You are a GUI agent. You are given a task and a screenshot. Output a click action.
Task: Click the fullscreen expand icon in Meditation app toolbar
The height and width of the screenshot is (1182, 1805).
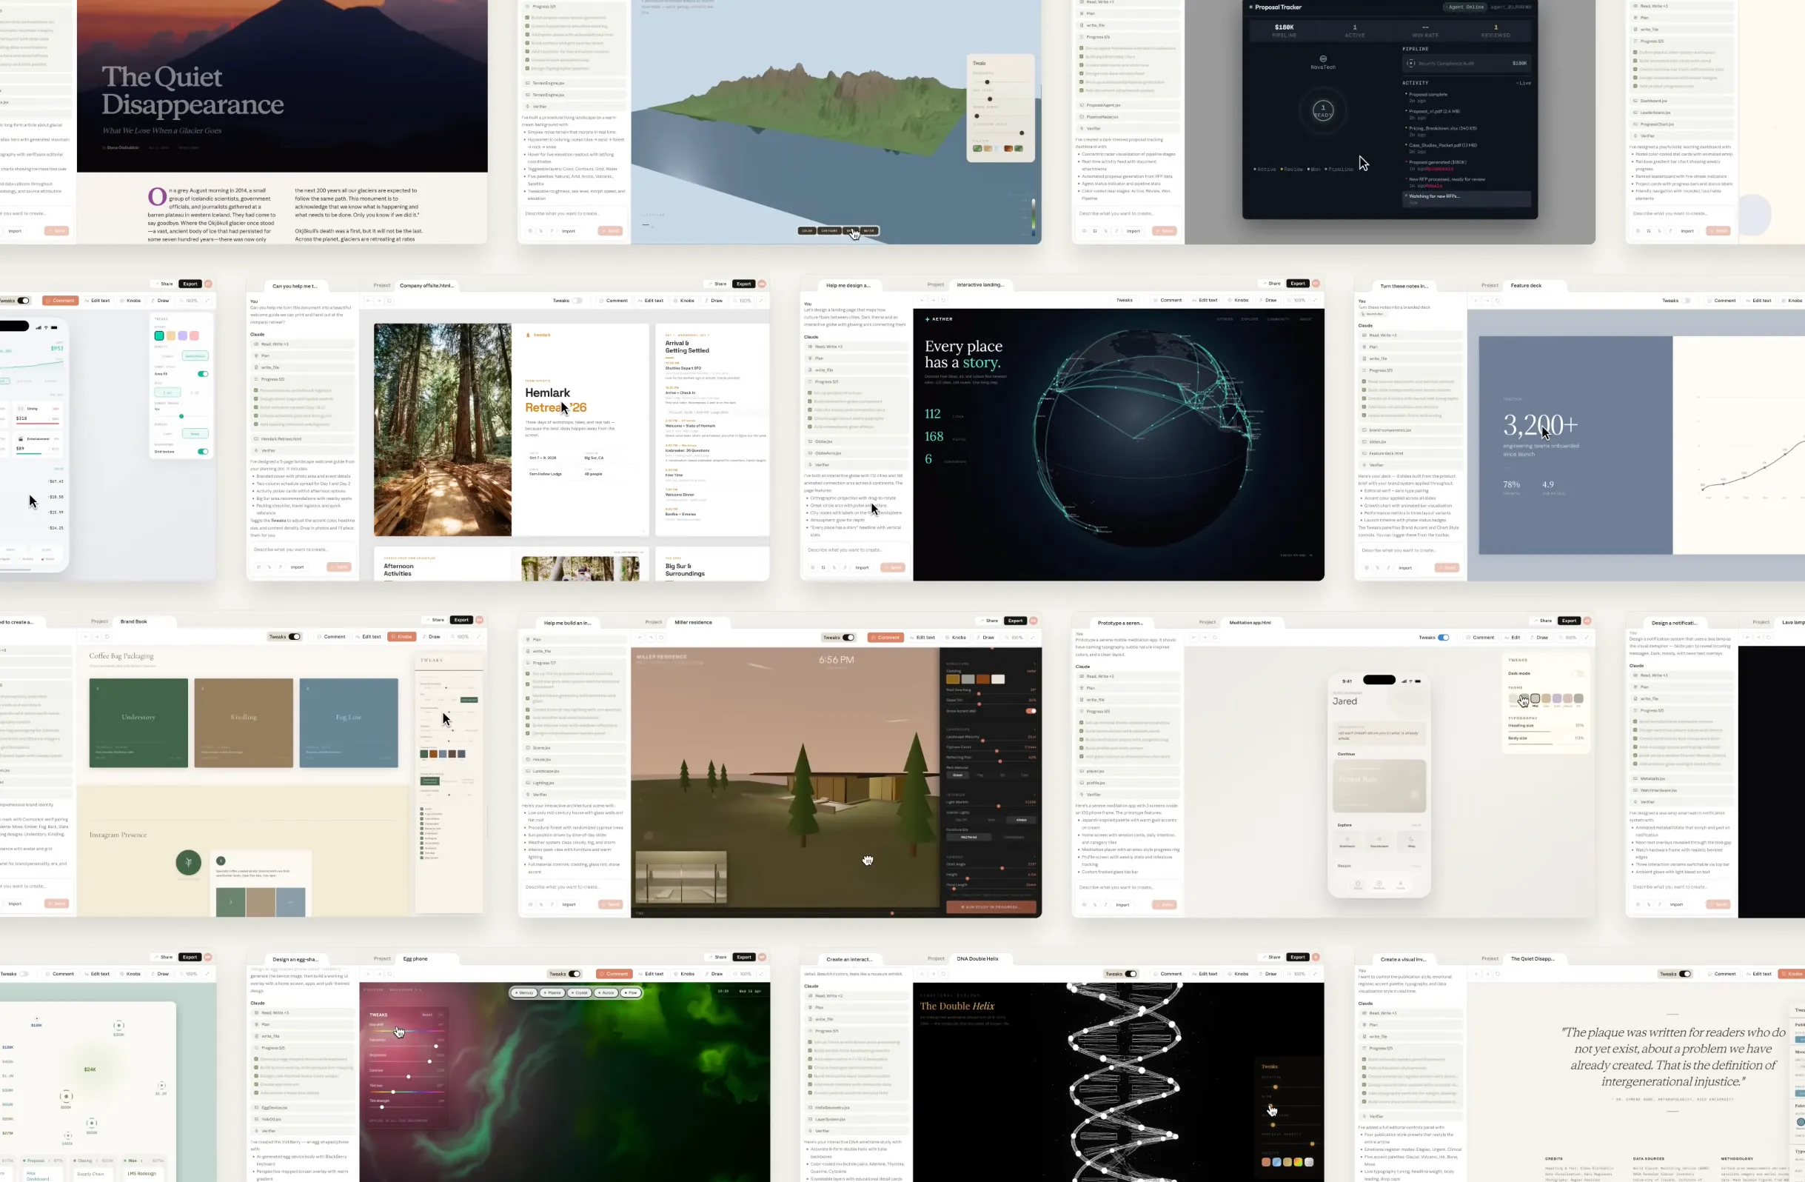click(x=1587, y=637)
